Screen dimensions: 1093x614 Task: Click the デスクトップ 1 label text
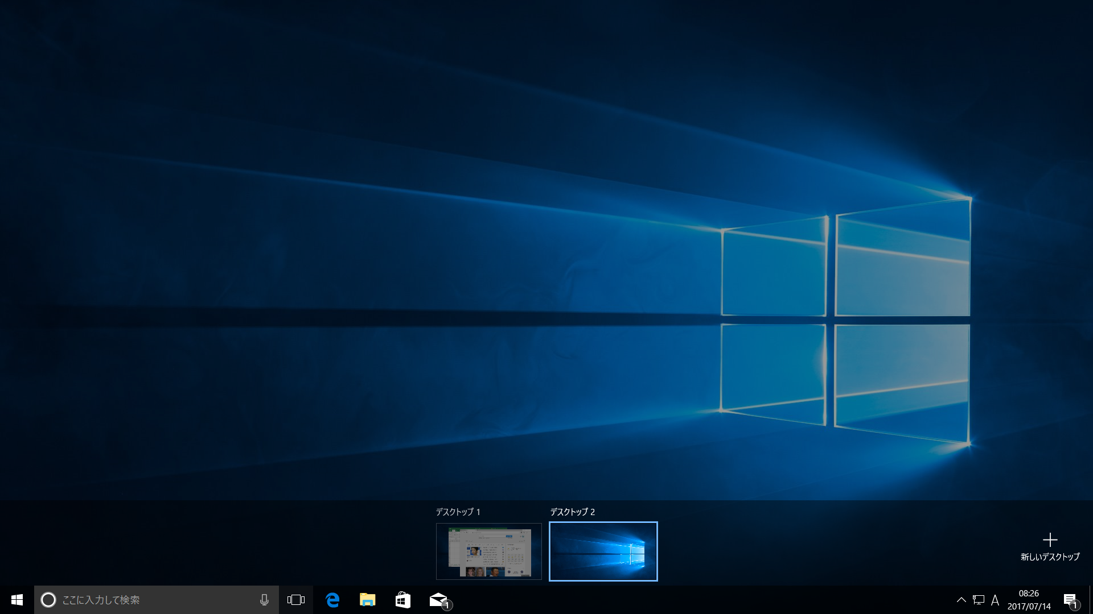click(x=458, y=512)
